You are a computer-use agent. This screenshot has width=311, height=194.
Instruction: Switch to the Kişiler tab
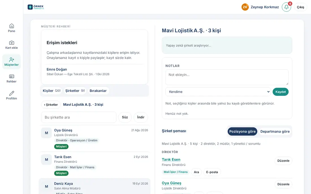[51, 91]
